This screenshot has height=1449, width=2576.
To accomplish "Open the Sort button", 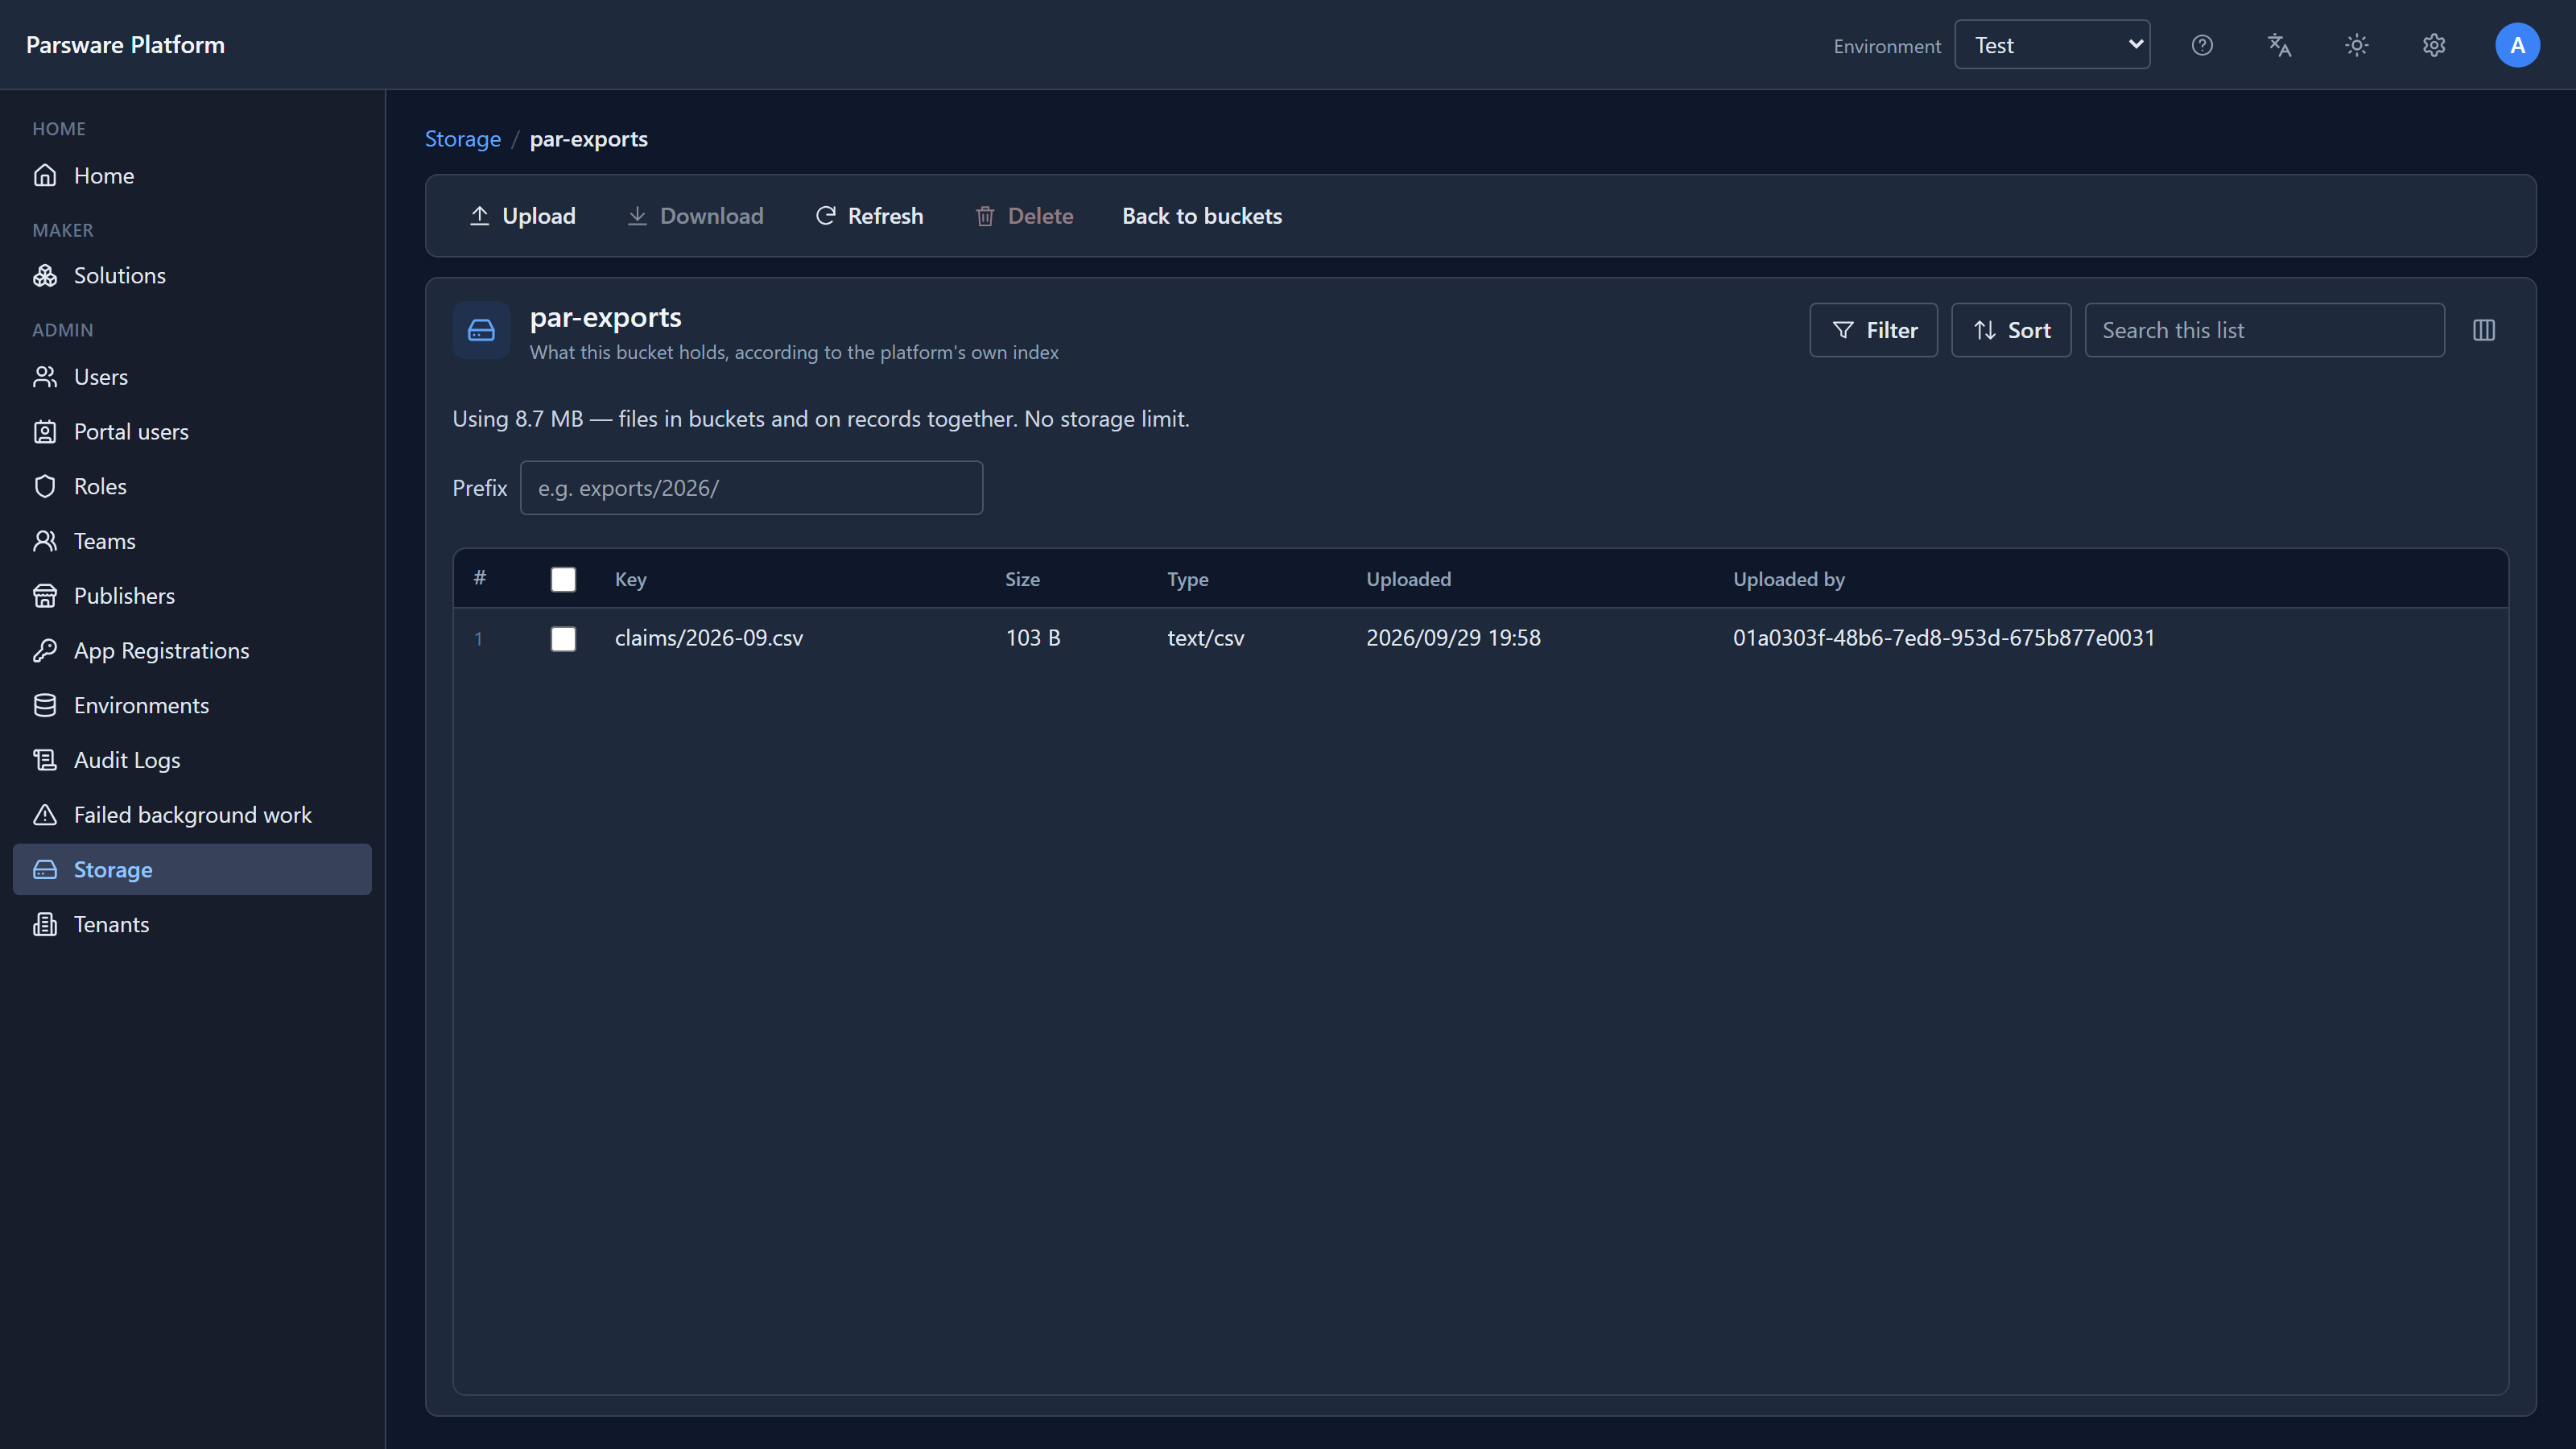I will click(2011, 330).
